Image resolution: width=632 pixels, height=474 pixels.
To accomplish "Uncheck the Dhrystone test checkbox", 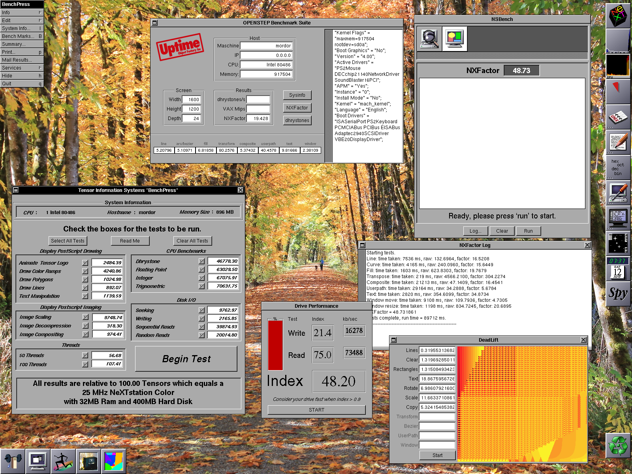I will click(x=201, y=261).
